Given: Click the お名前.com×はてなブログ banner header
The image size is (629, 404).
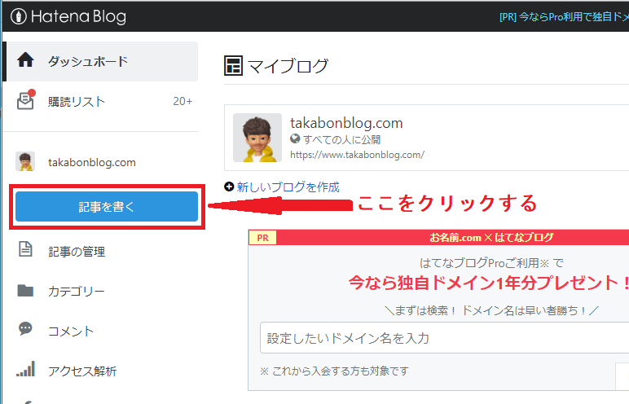Looking at the screenshot, I should point(491,238).
